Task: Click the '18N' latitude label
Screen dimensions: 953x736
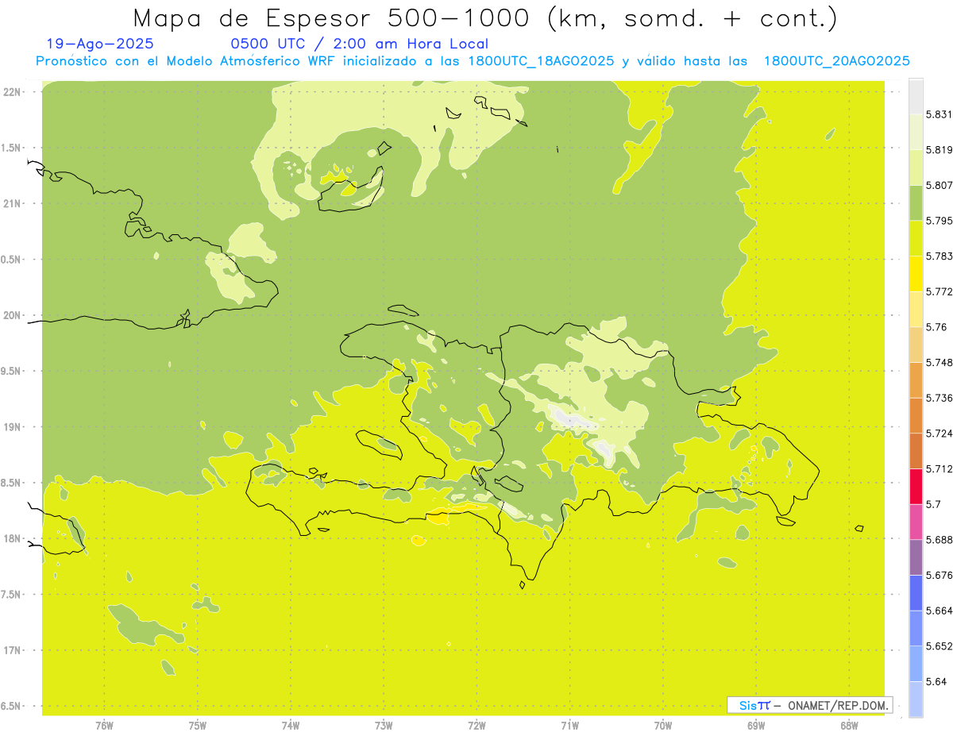Action: pos(14,539)
